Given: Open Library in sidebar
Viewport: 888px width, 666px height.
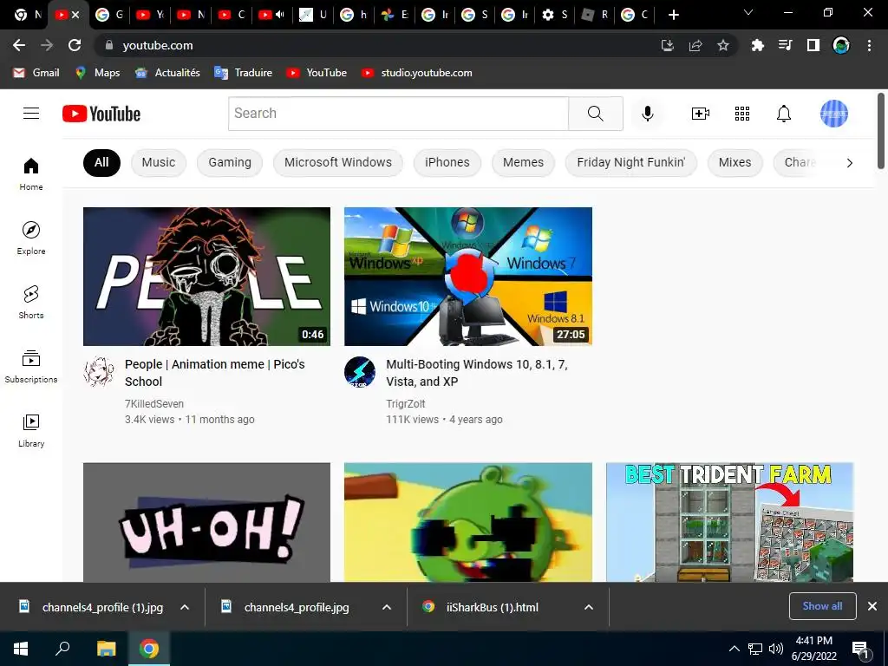Looking at the screenshot, I should [x=31, y=430].
